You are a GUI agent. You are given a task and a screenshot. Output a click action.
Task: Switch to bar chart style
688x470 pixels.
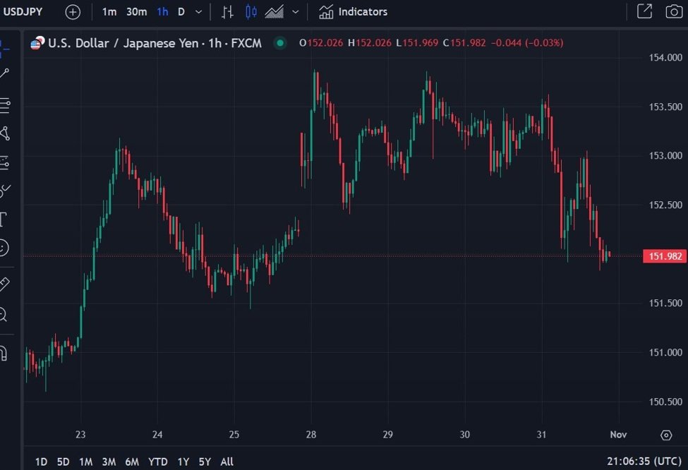click(227, 12)
